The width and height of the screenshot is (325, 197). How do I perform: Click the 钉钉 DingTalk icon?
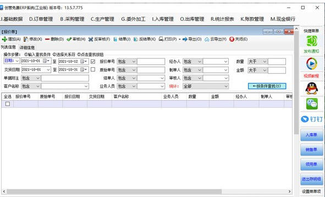tap(312, 119)
